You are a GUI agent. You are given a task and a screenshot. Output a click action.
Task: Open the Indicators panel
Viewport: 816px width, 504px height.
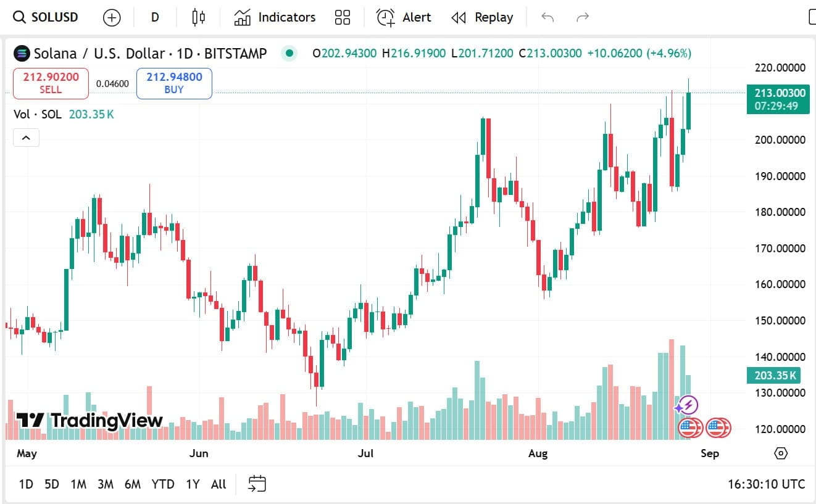click(x=275, y=17)
